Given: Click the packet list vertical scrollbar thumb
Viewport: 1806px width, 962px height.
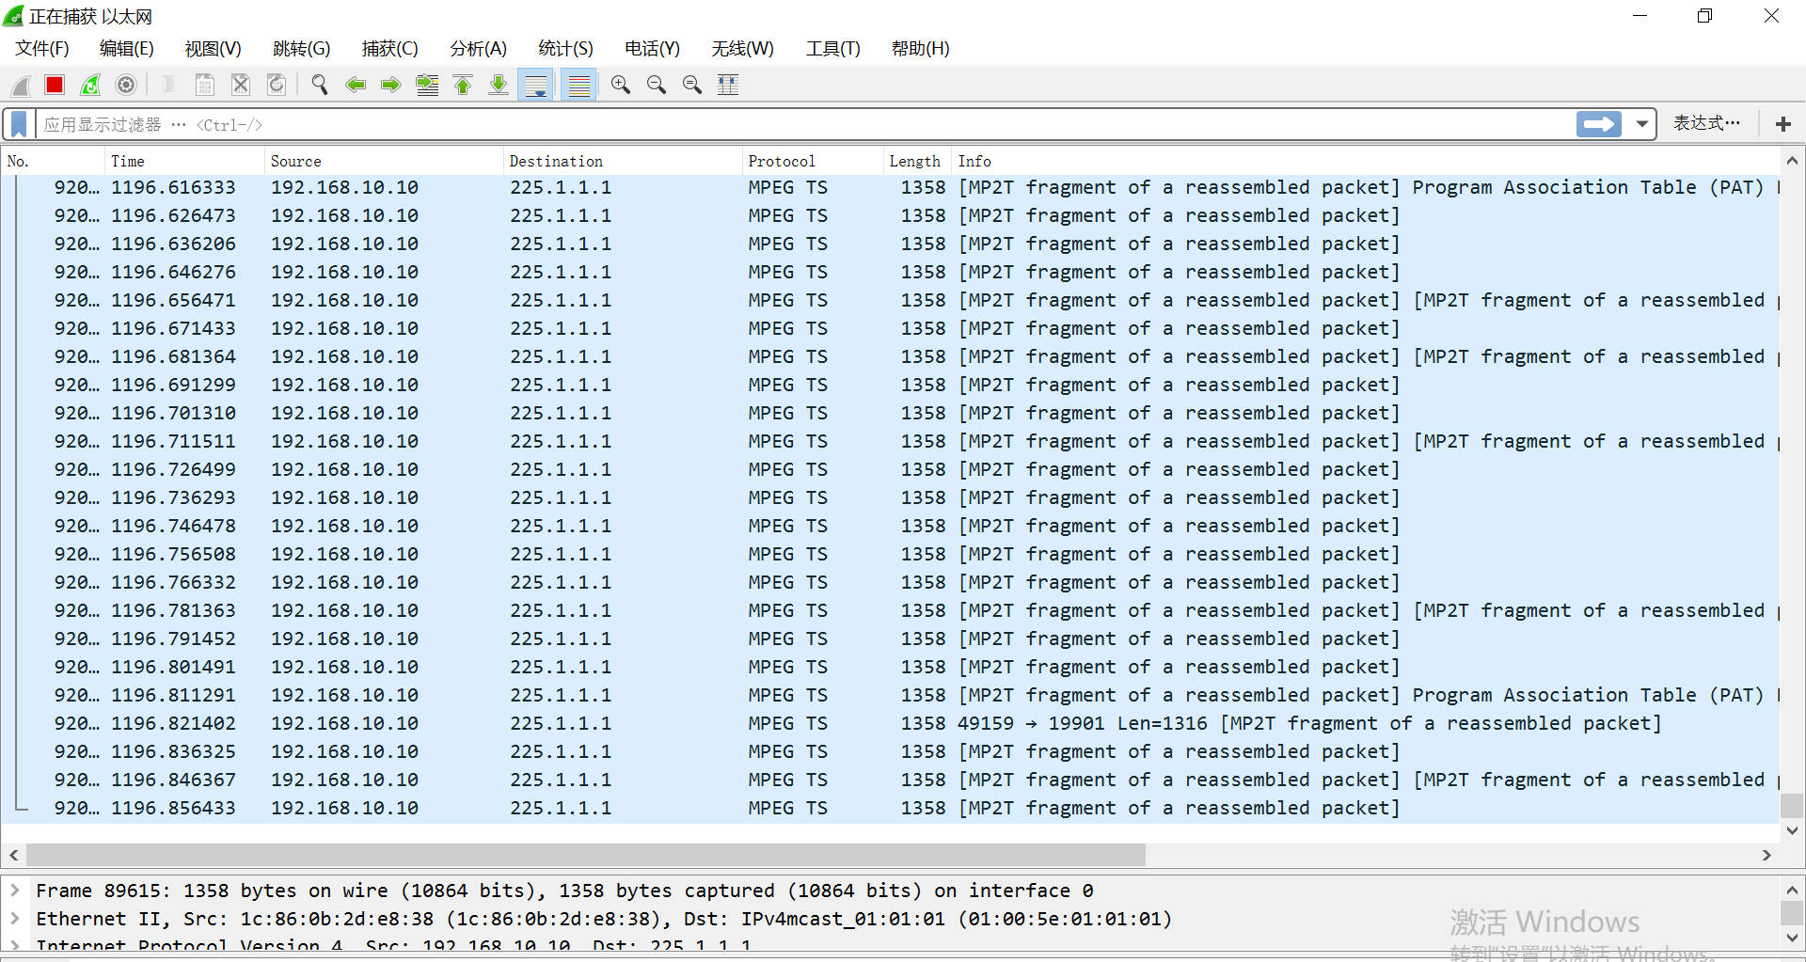Looking at the screenshot, I should click(x=1792, y=806).
